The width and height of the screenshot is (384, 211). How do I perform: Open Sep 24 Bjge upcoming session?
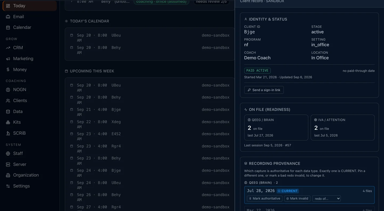150,173
